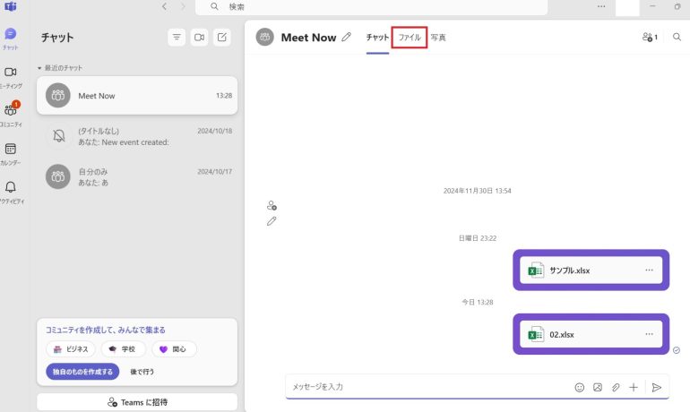Start a video call from chat header
Image resolution: width=690 pixels, height=412 pixels.
(x=199, y=38)
